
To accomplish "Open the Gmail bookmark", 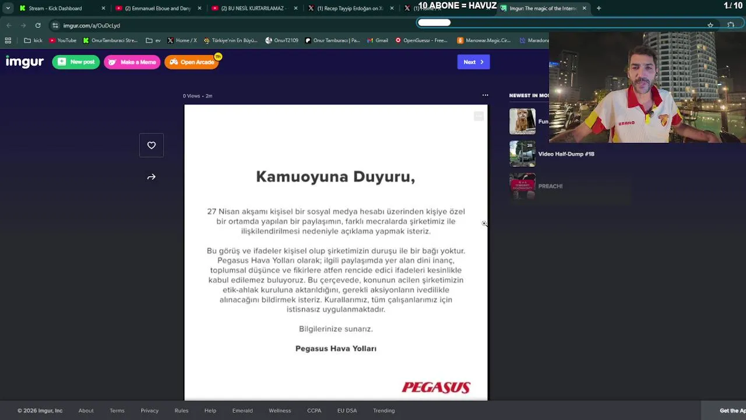I will click(x=378, y=40).
